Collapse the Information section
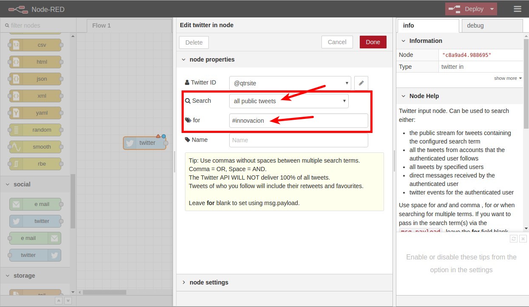Screen dimensions: 529x307 (460, 41)
